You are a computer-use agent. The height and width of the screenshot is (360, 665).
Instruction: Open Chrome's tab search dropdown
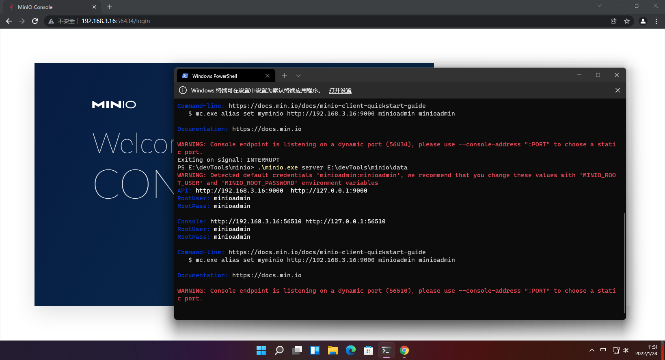click(600, 6)
